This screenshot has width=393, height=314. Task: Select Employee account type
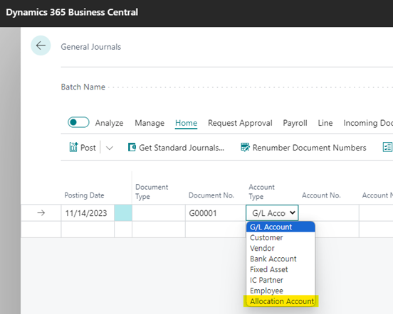281,291
